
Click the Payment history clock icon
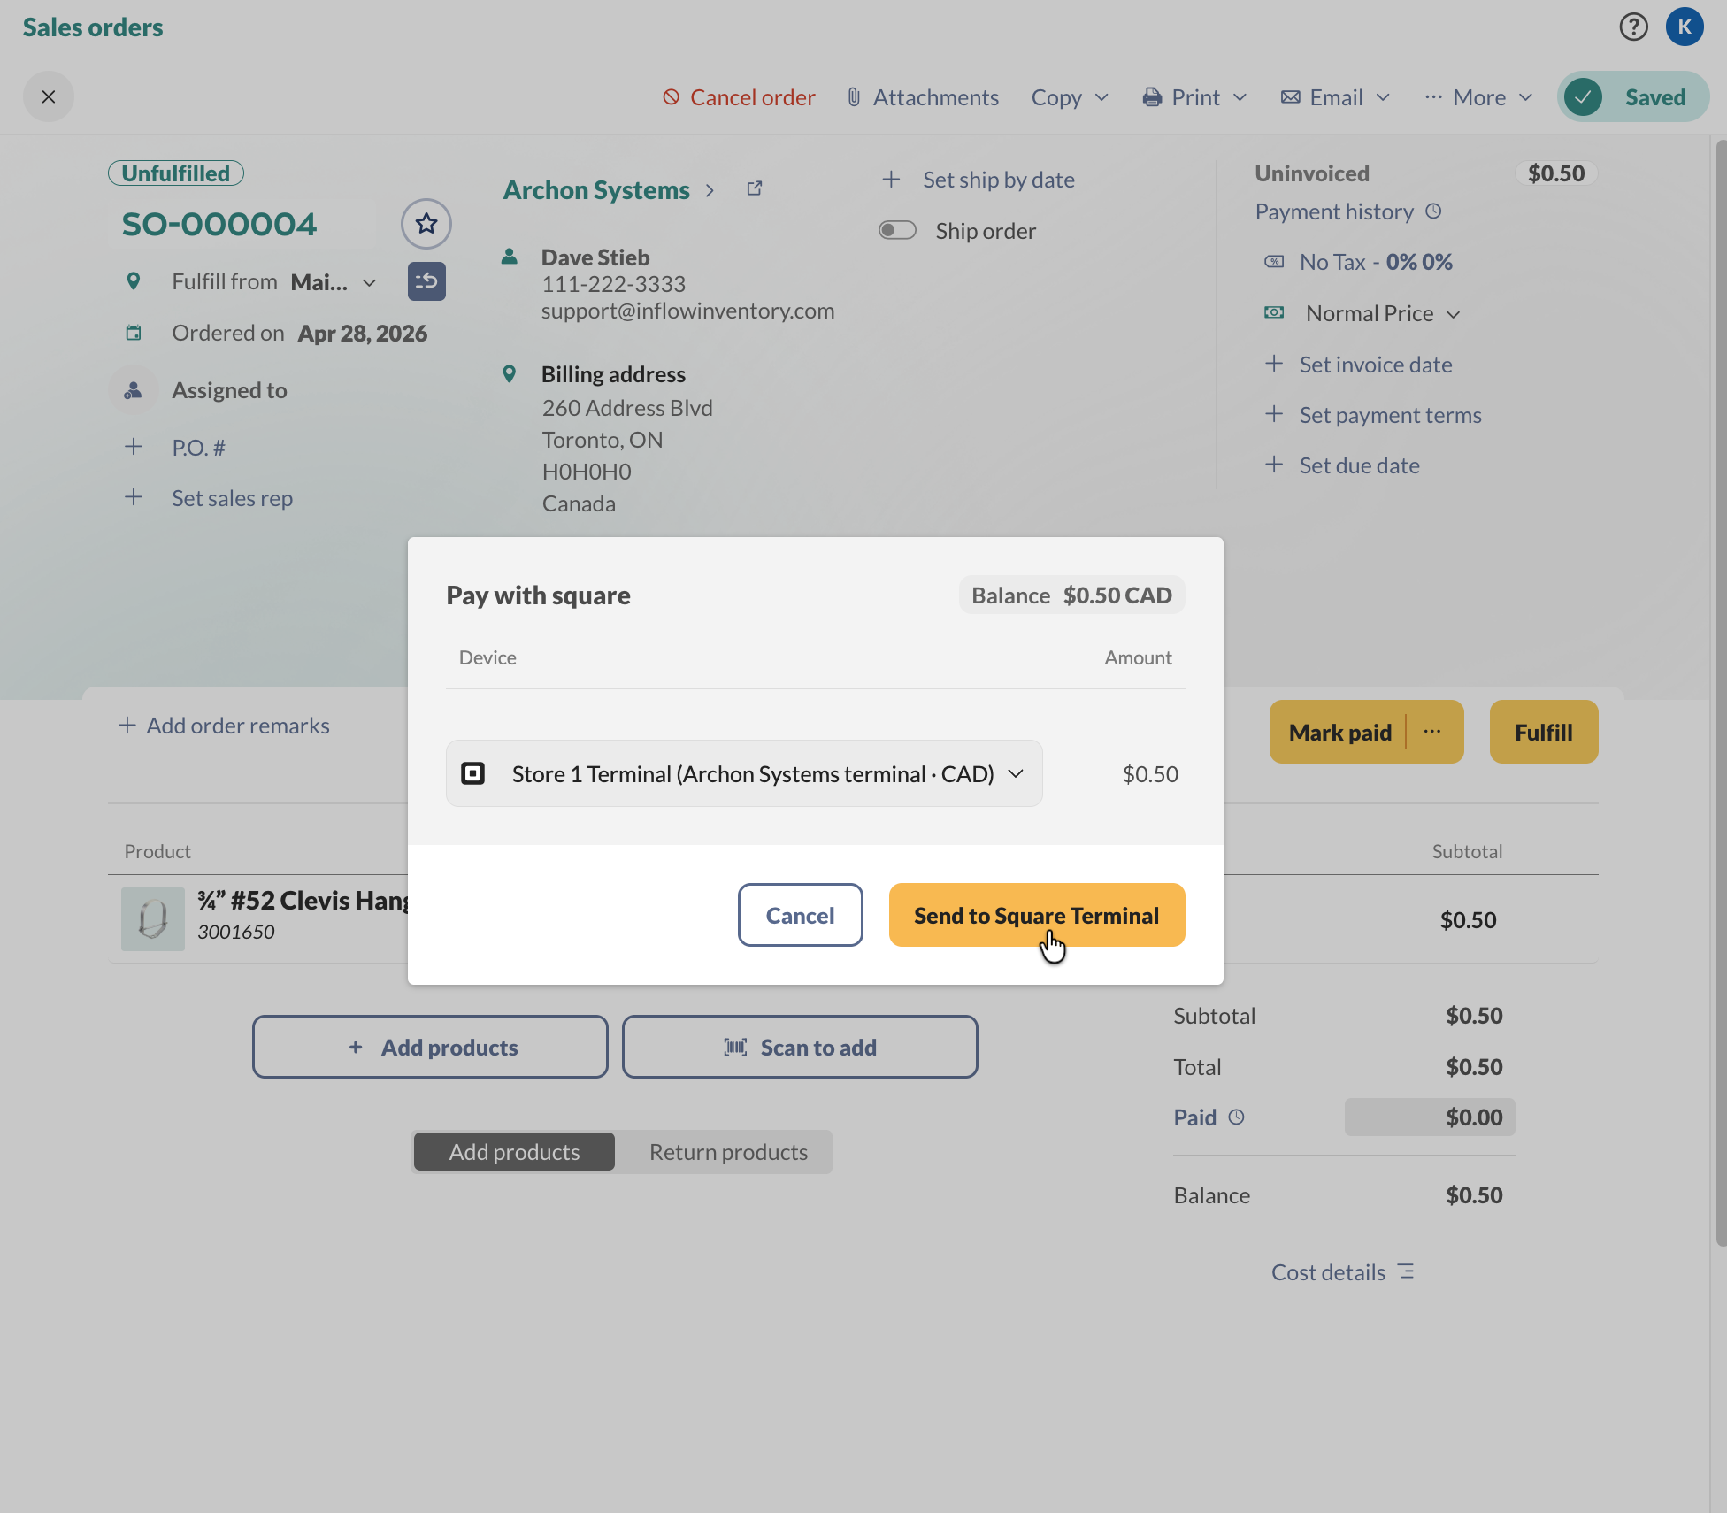(1434, 211)
